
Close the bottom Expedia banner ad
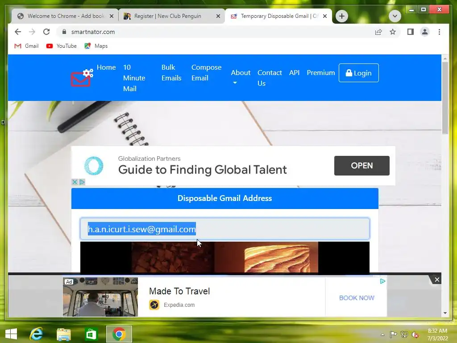point(437,280)
